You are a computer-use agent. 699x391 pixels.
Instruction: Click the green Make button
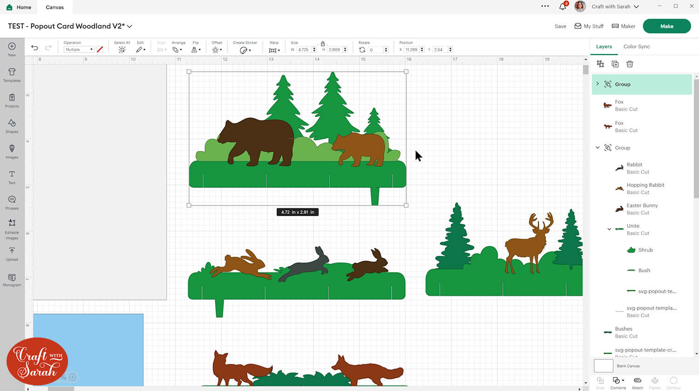pos(666,26)
